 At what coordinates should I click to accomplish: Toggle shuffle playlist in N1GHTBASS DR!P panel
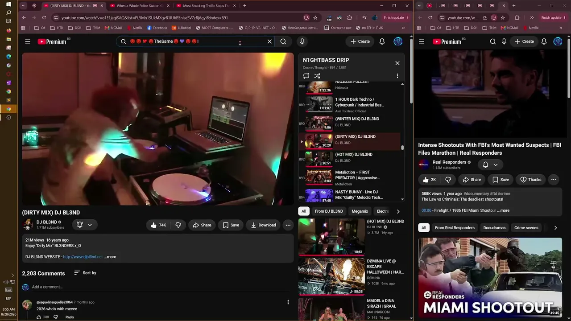coord(317,76)
